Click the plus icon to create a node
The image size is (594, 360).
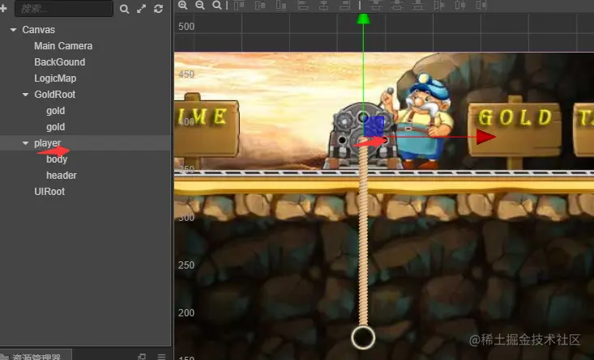click(x=3, y=8)
